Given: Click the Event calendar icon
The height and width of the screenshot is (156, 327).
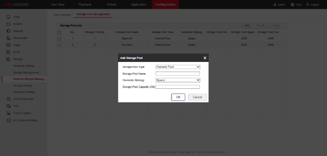Looking at the screenshot, I should [x=9, y=52].
